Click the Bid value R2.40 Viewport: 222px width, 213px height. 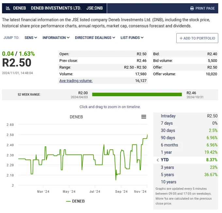(212, 54)
